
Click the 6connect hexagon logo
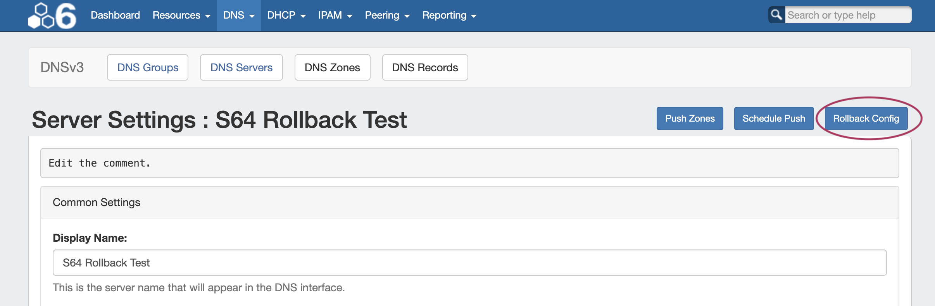click(x=52, y=16)
